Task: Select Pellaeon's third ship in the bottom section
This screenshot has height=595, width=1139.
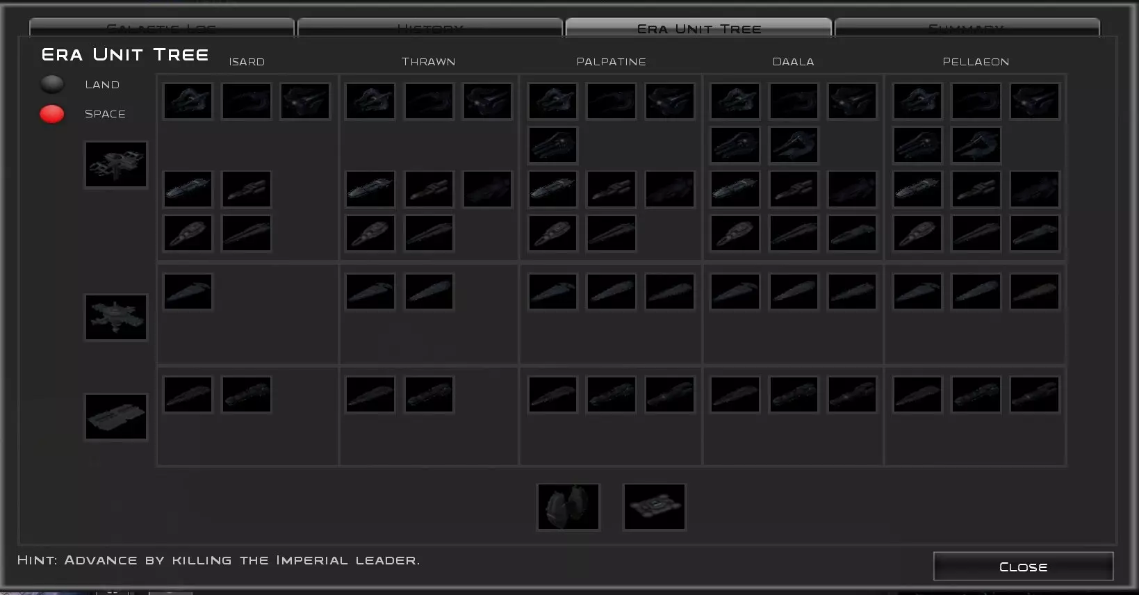Action: tap(1034, 394)
